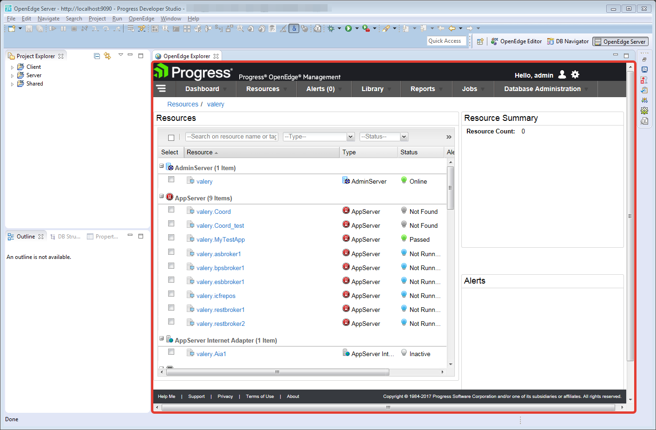Click the Debug bug toolbar icon
This screenshot has height=430, width=656.
(x=331, y=29)
